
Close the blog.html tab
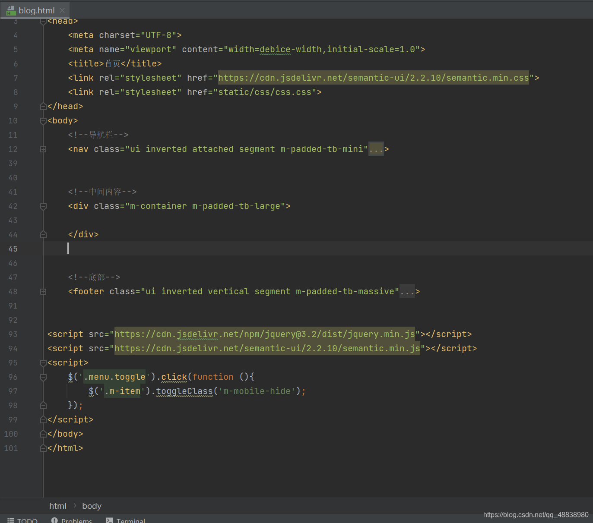(62, 10)
